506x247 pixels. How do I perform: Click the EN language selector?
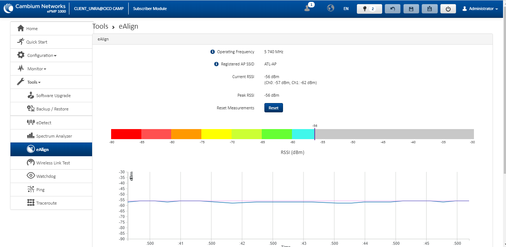346,9
